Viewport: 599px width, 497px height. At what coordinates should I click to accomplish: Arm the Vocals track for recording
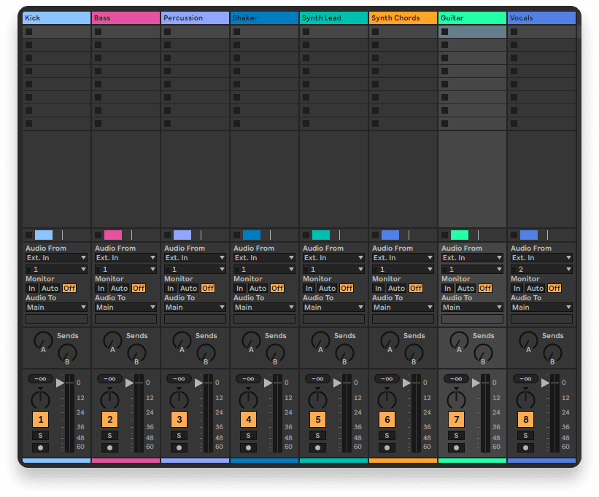point(525,447)
